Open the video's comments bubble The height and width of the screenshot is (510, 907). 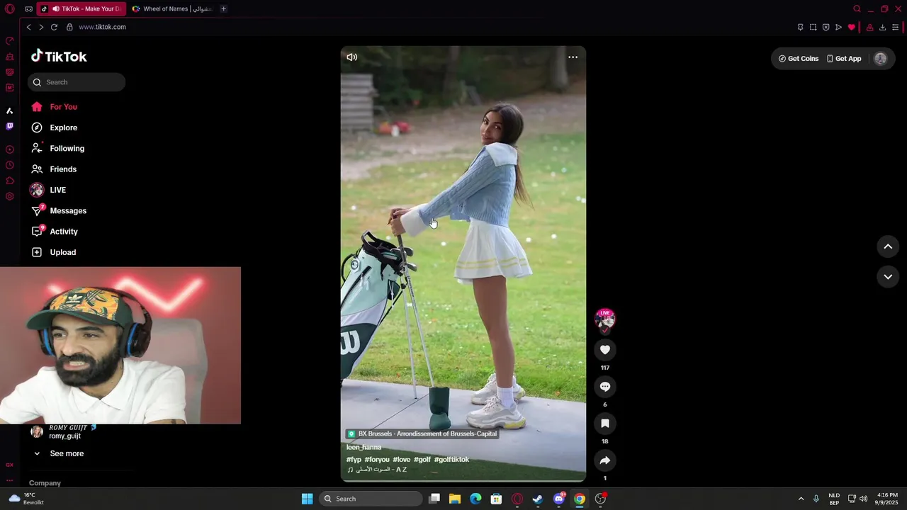click(604, 386)
